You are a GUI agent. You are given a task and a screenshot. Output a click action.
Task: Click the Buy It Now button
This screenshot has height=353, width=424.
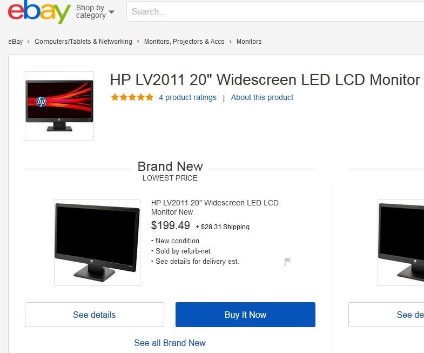tap(245, 315)
